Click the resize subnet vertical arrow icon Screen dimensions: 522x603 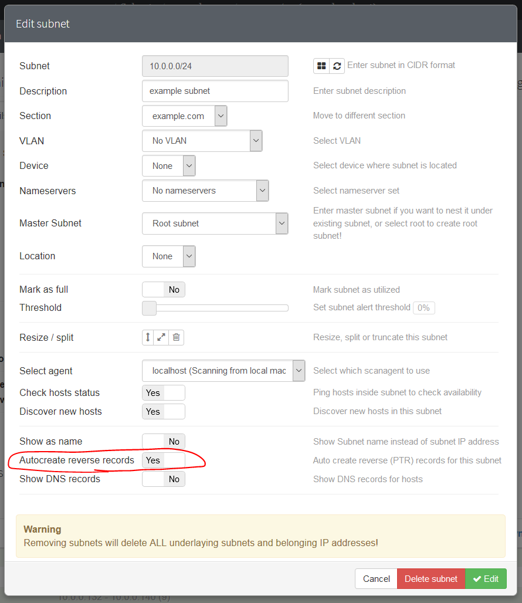tap(148, 337)
